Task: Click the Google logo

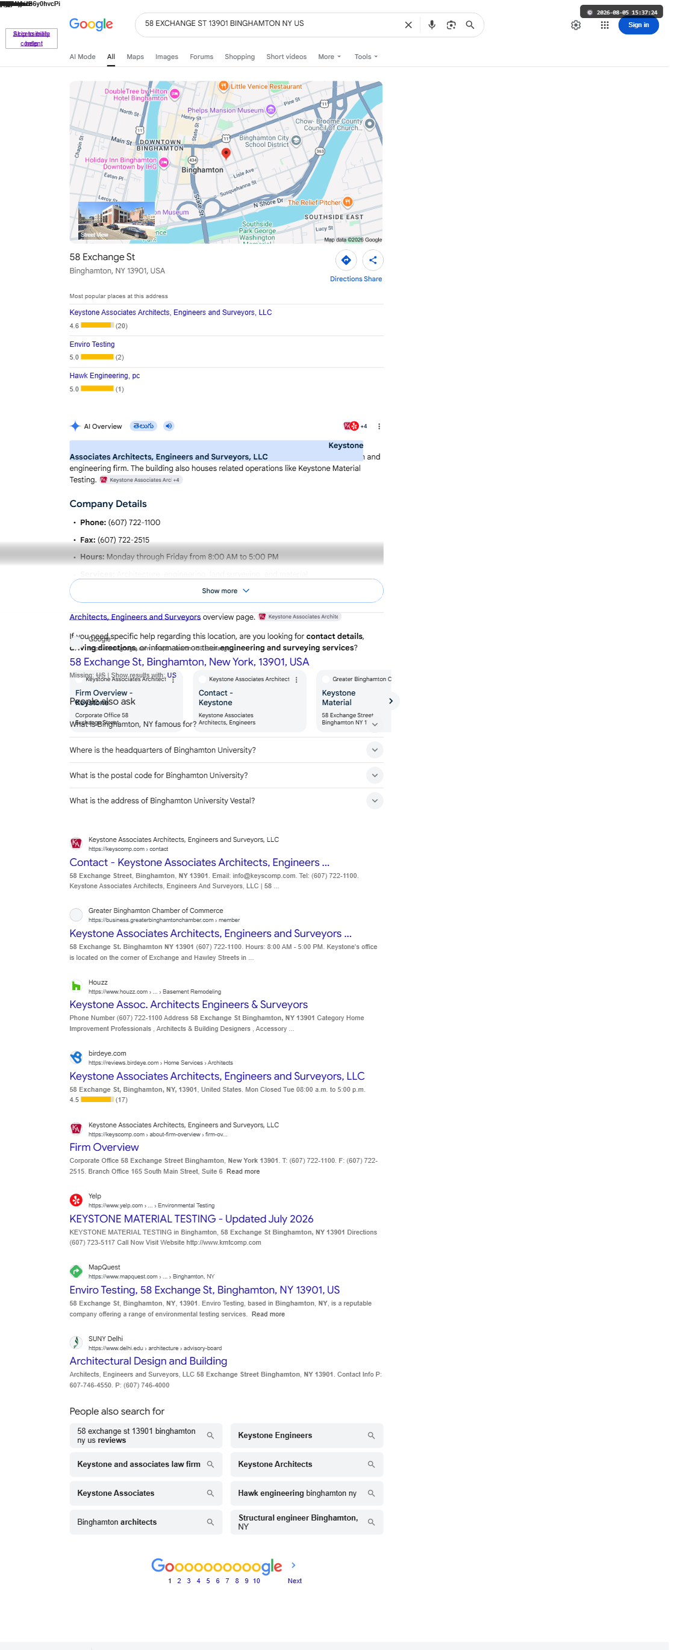Action: [92, 24]
